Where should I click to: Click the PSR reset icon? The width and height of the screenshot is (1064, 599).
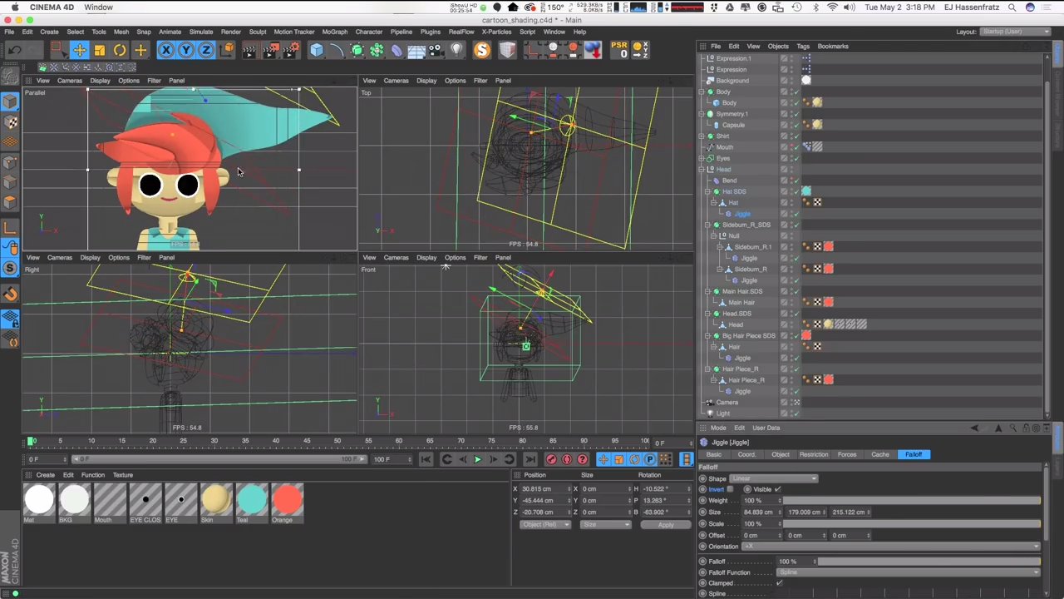click(619, 50)
